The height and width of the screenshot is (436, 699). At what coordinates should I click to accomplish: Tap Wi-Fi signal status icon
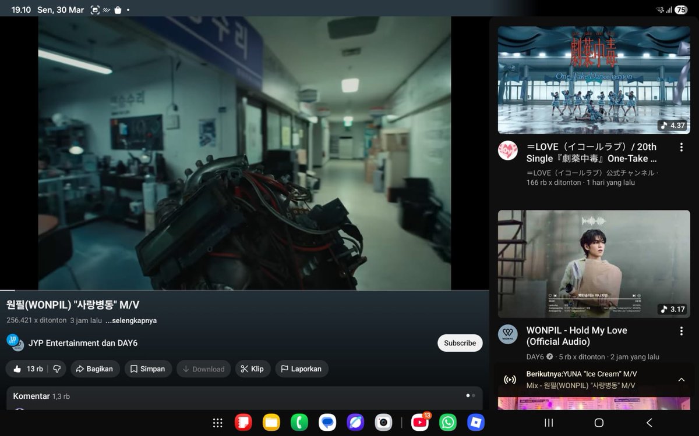[660, 10]
